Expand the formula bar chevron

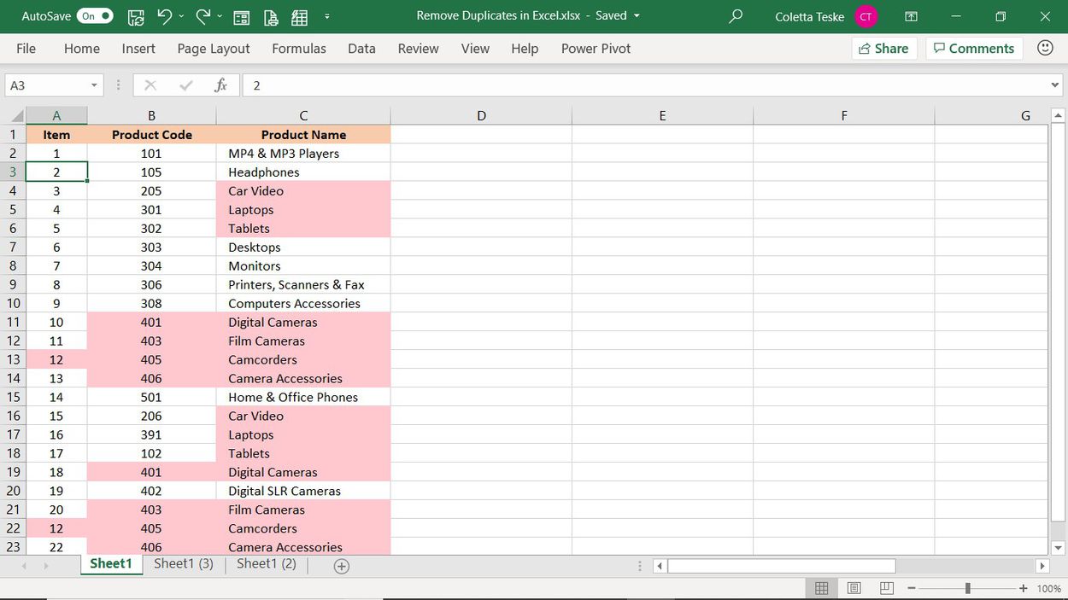(x=1055, y=85)
